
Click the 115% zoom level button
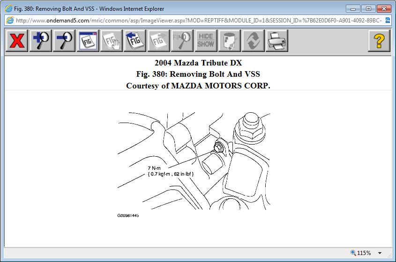pos(361,253)
